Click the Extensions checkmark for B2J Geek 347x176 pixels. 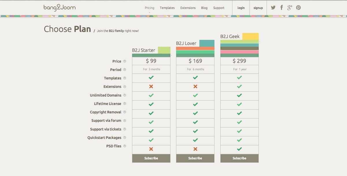[239, 87]
